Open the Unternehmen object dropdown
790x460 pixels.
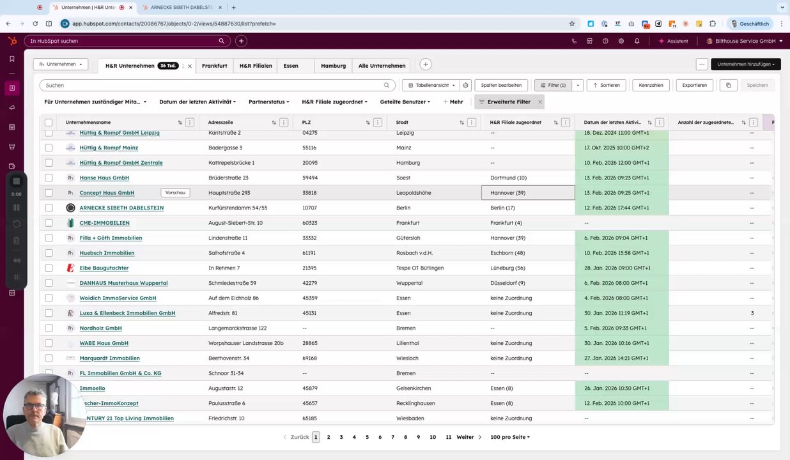point(61,65)
